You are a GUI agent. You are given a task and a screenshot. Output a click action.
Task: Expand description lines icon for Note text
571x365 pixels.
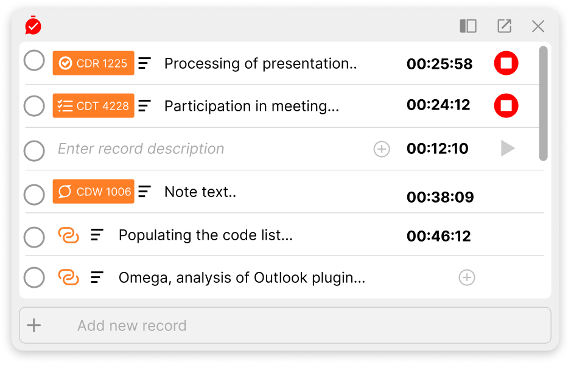point(144,192)
